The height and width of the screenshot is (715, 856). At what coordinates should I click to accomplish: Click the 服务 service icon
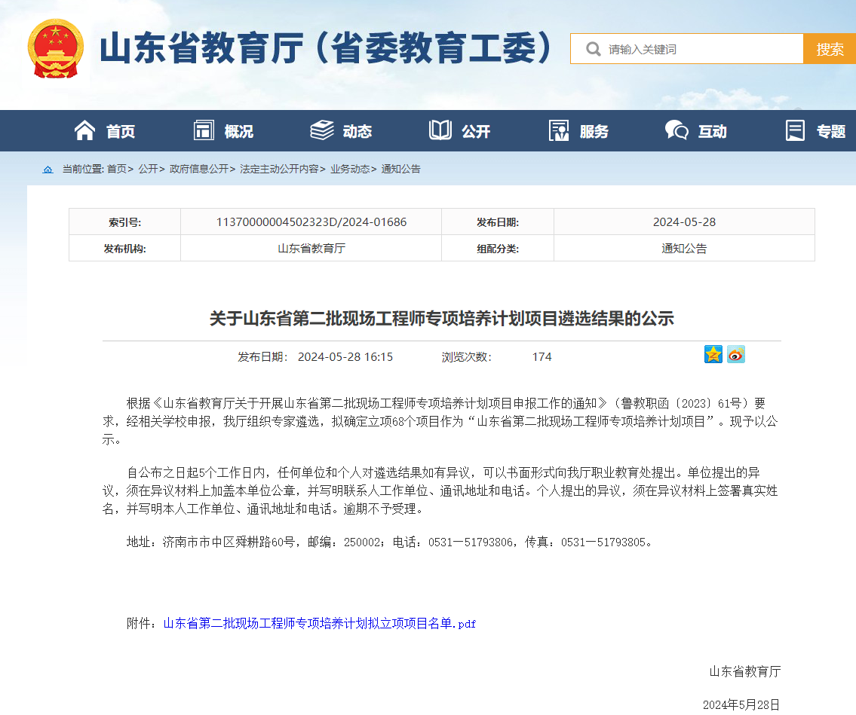pos(559,130)
